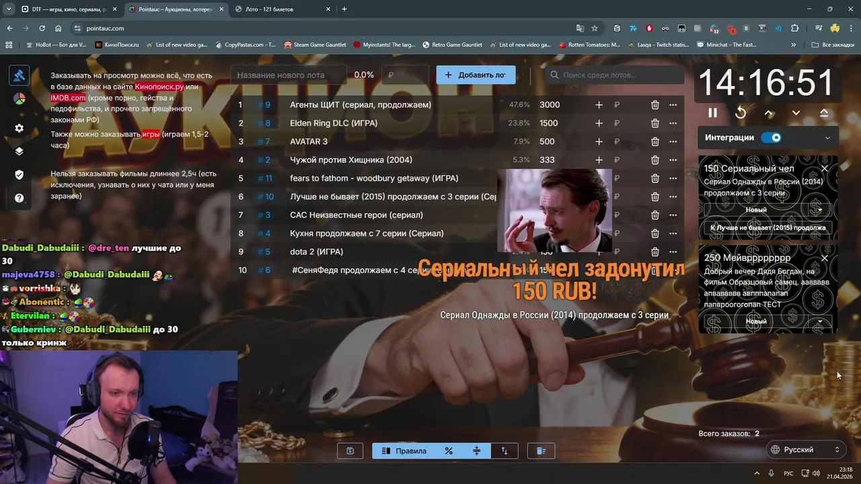Viewport: 861px width, 484px height.
Task: Delete the AVATAR 3 lot
Action: click(x=654, y=142)
